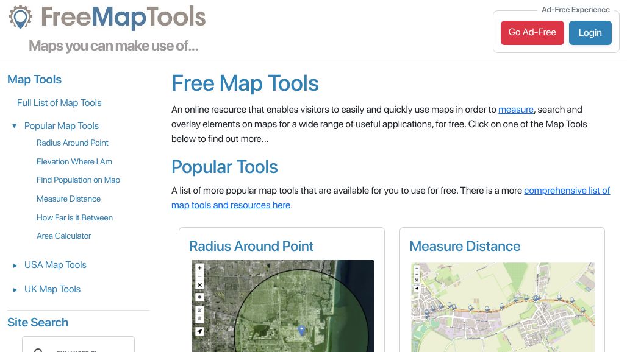Click the FreeMapTools gear-pin logo icon
The image size is (627, 352).
pyautogui.click(x=20, y=17)
